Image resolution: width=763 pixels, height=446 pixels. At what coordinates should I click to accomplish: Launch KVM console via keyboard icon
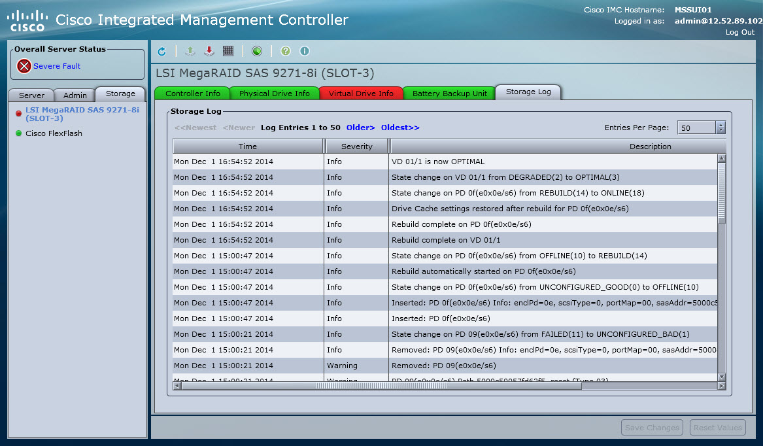228,51
